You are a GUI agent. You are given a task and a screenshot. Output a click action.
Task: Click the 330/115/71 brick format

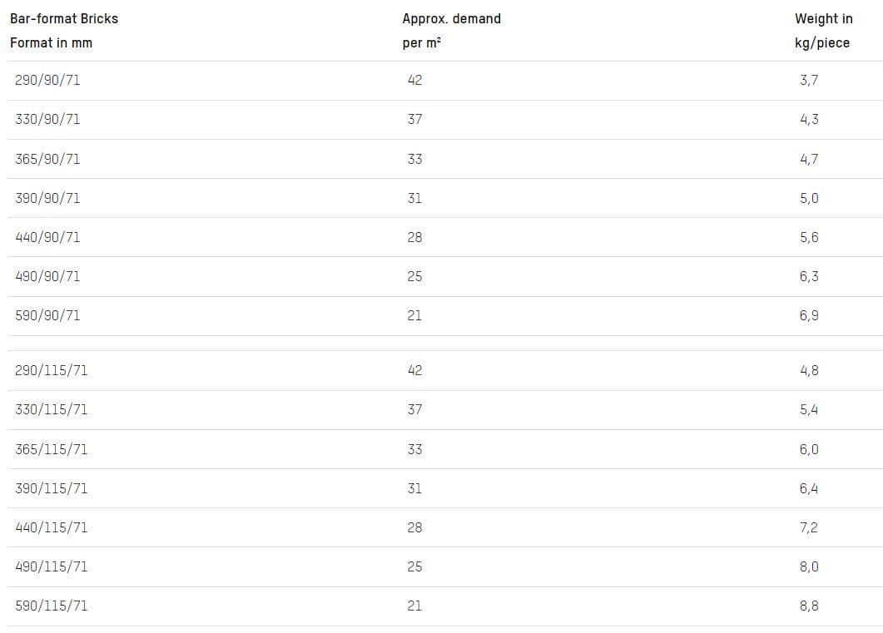point(51,409)
